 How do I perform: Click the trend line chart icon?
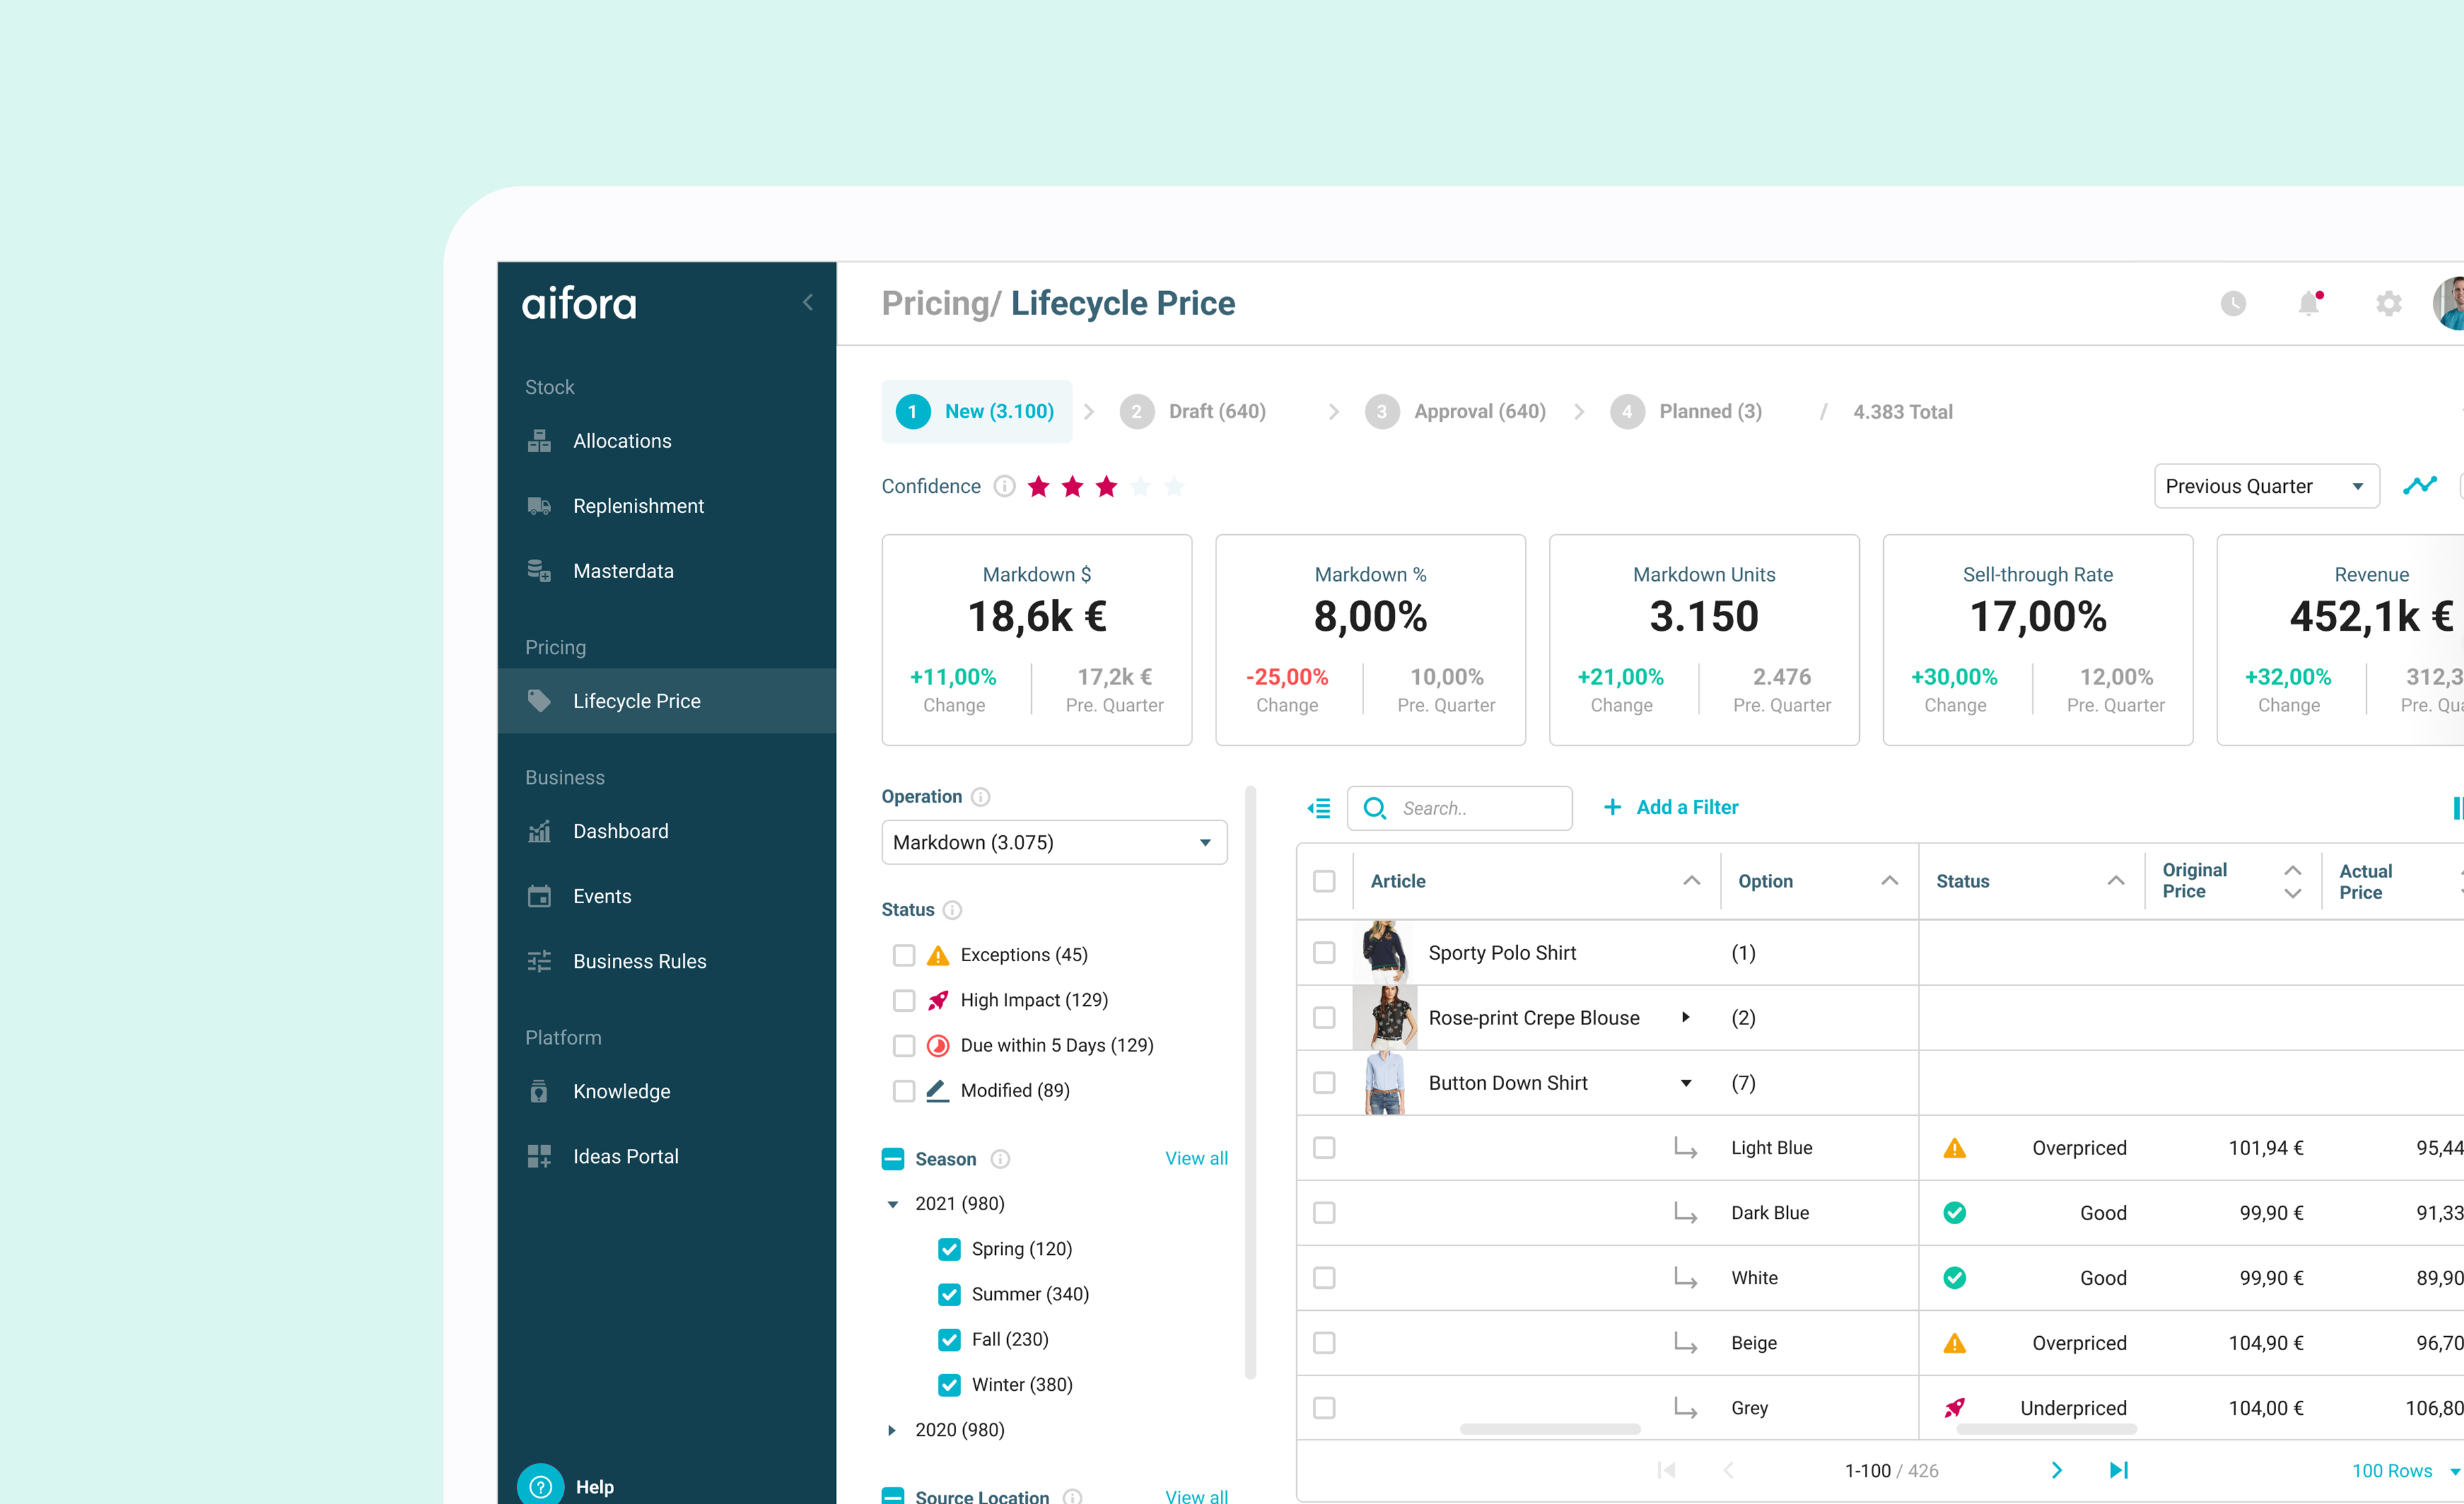click(x=2420, y=486)
